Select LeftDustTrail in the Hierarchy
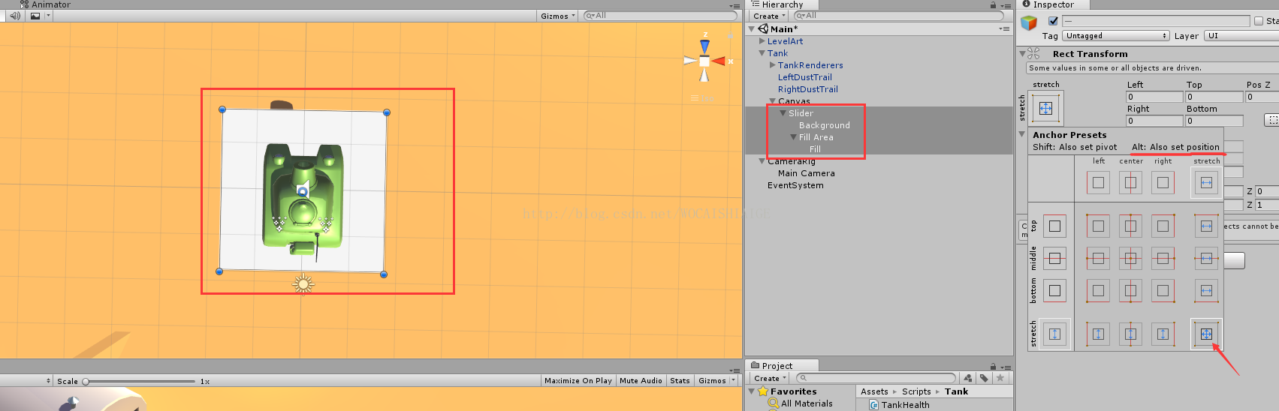The image size is (1279, 411). coord(805,77)
